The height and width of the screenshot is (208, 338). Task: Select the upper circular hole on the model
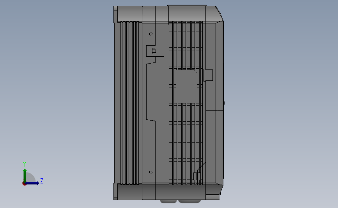pyautogui.click(x=151, y=34)
